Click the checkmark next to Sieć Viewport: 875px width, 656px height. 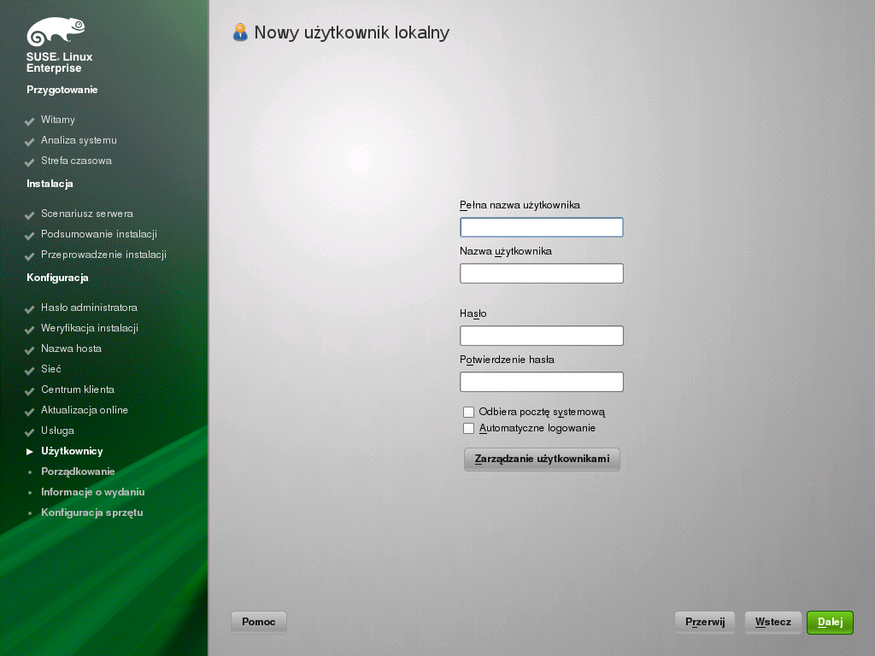[30, 371]
